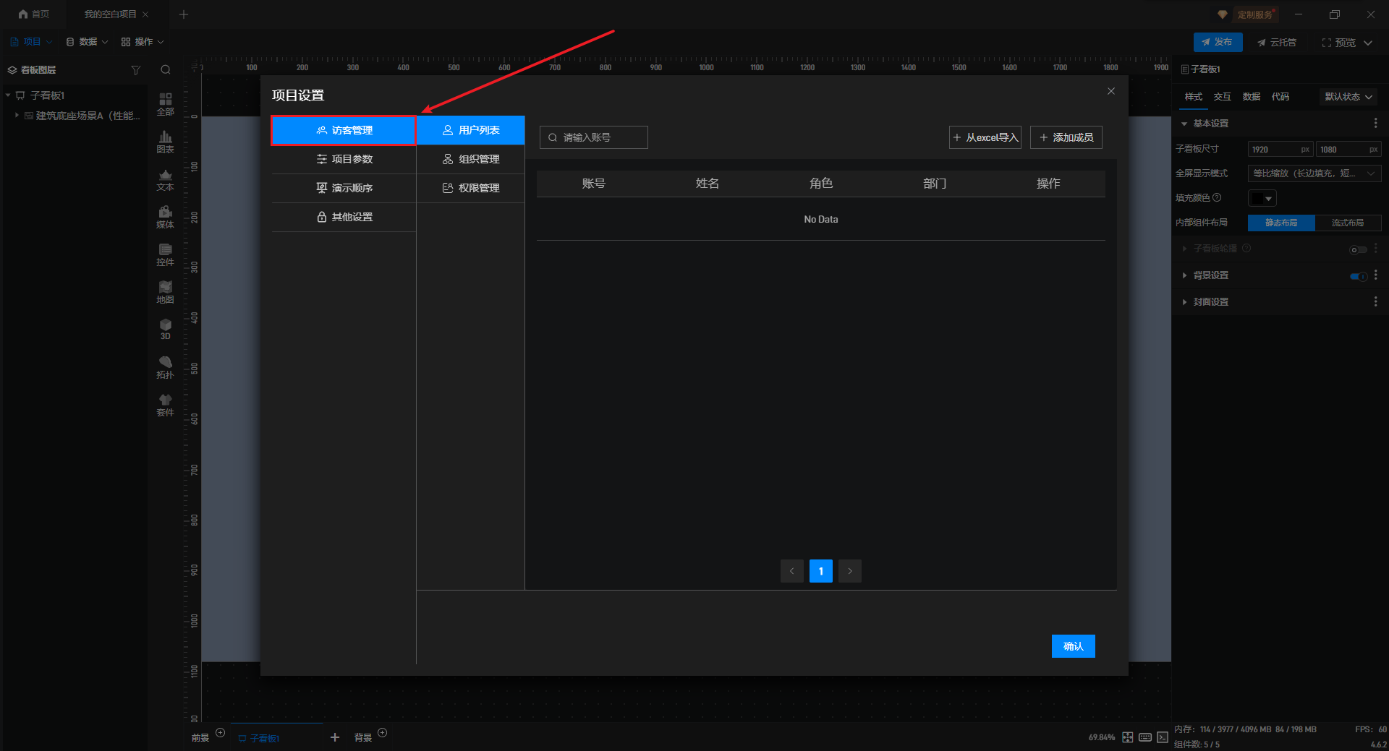Open the 权限管理 sub-tab
Viewport: 1389px width, 751px height.
(x=471, y=188)
